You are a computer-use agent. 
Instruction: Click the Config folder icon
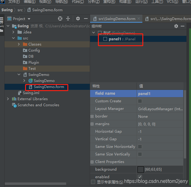point(25,50)
